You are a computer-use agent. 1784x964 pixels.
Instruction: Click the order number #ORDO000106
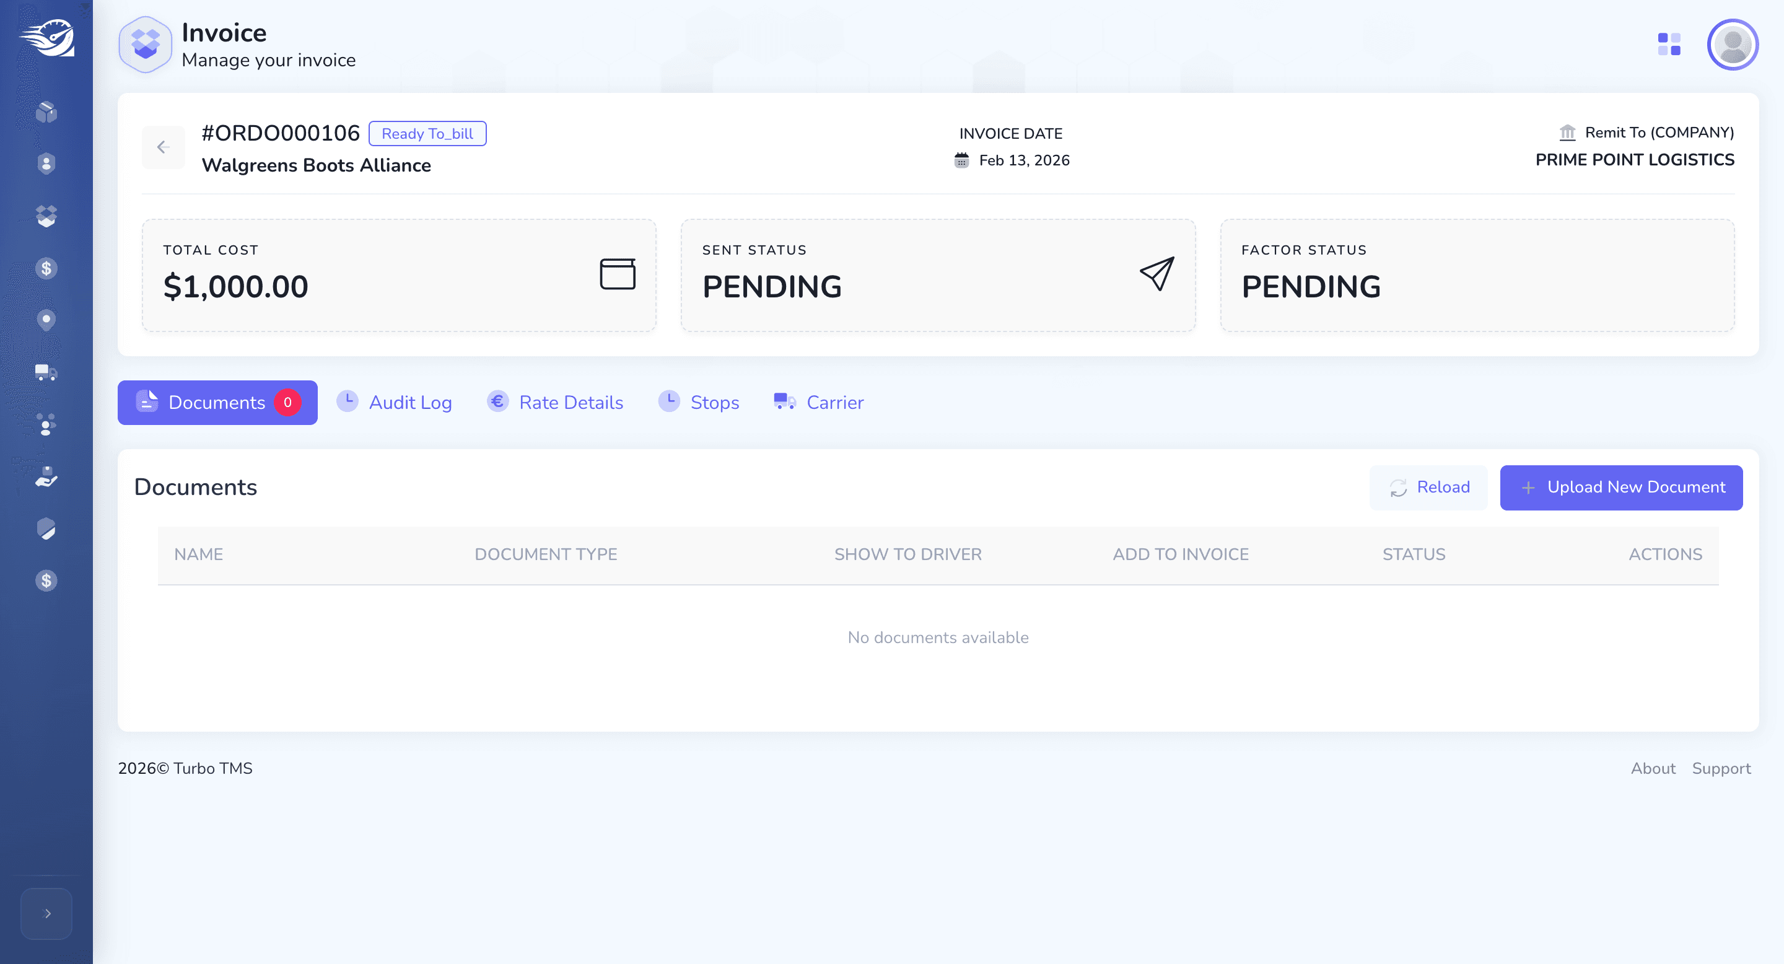(281, 133)
